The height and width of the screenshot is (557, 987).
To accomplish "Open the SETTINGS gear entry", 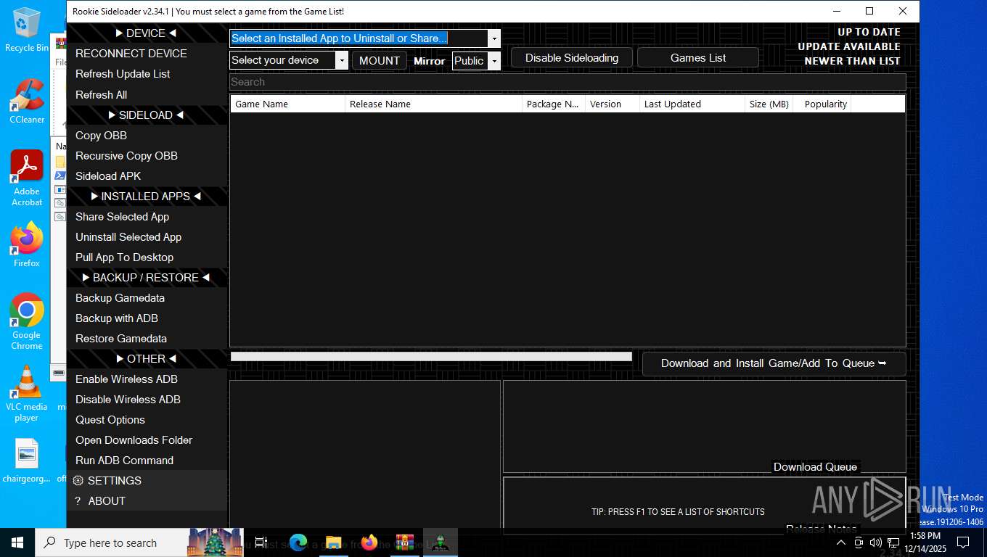I will click(147, 480).
